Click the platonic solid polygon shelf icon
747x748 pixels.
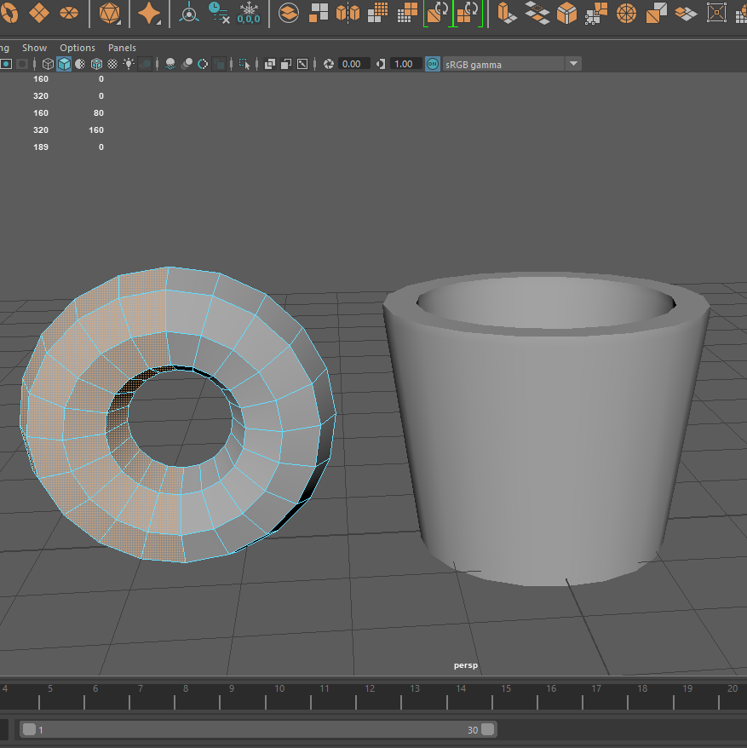109,14
